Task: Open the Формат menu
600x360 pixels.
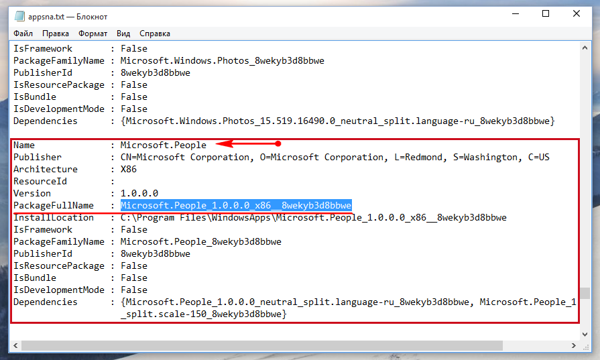Action: [x=93, y=34]
